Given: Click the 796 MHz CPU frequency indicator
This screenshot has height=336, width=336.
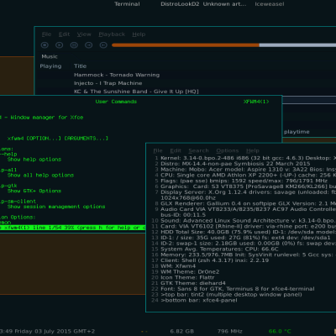Looking at the screenshot, I should [229, 331].
